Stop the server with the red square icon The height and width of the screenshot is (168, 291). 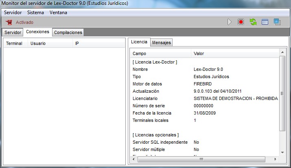[x=241, y=22]
